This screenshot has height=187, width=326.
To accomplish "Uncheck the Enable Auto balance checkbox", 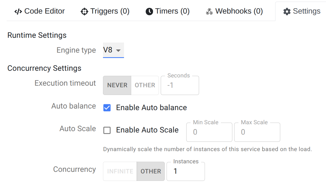I will 107,108.
